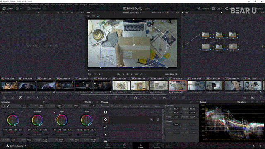Mute the viewer audio speaker
265x149 pixels.
[x=100, y=74]
